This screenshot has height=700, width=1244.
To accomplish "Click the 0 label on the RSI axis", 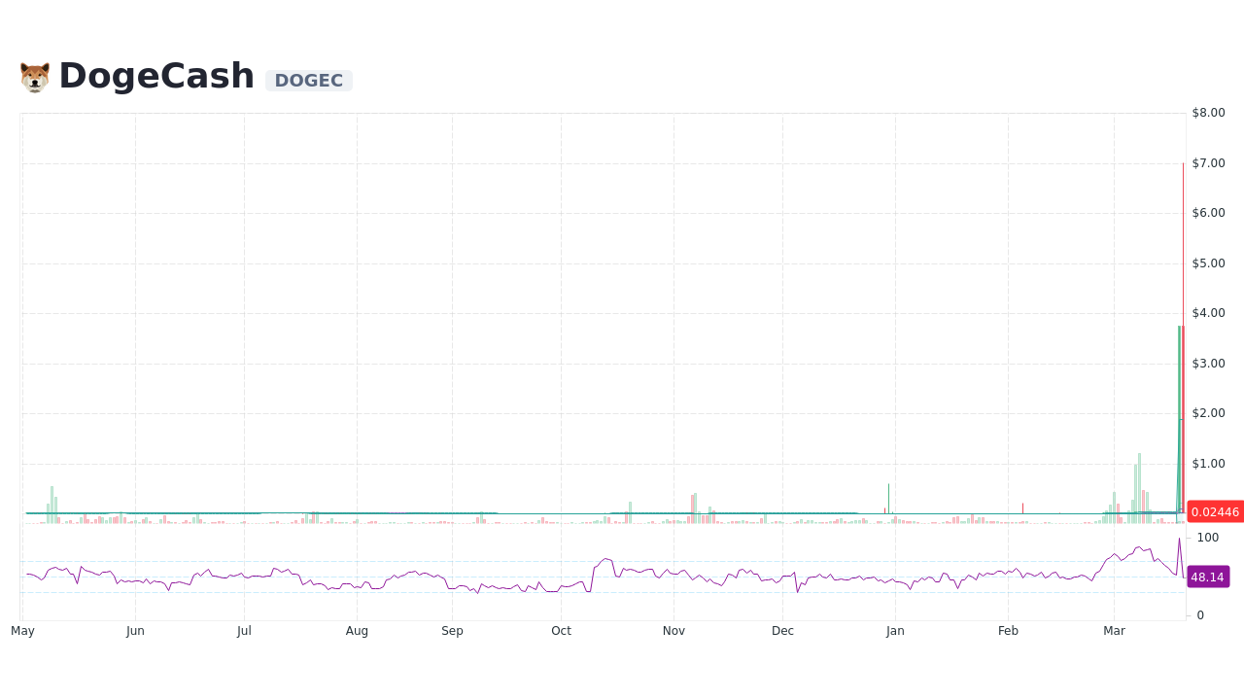I will 1198,614.
